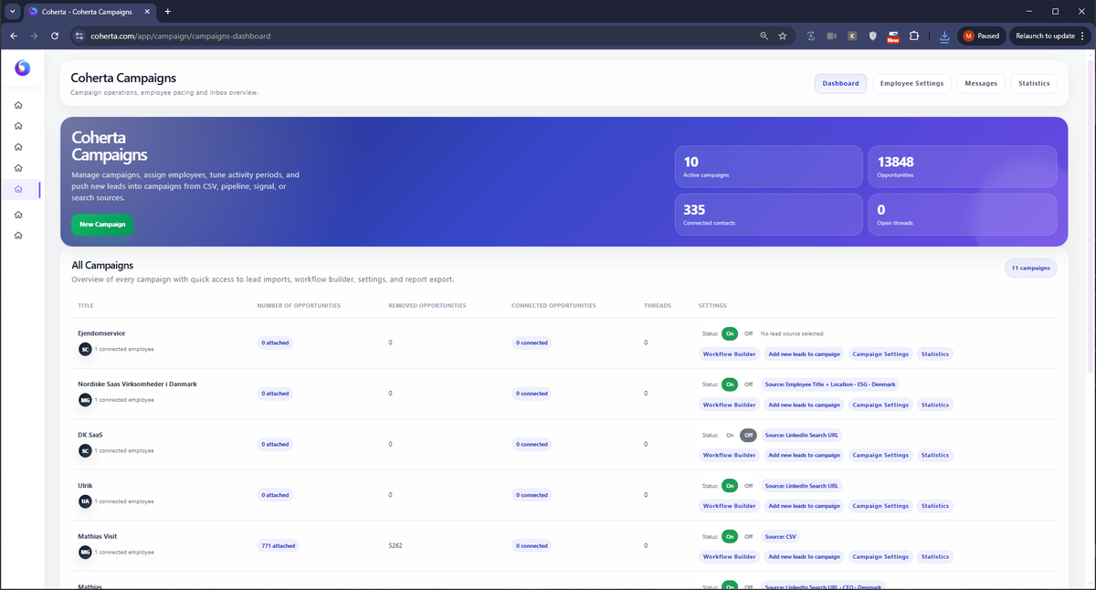Click the camera extension icon in toolbar

click(831, 36)
